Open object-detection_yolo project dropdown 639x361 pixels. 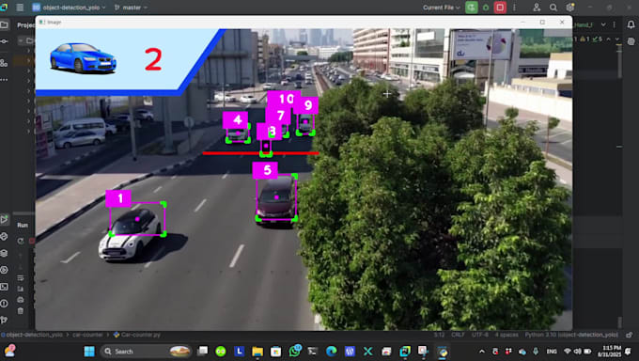(x=69, y=8)
